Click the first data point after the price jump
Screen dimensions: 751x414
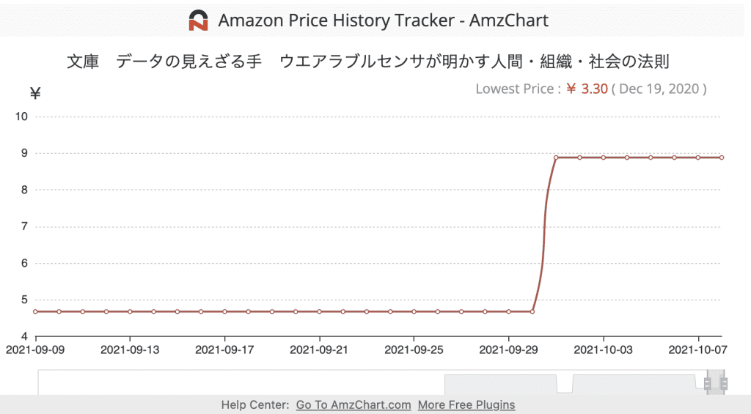pyautogui.click(x=556, y=158)
